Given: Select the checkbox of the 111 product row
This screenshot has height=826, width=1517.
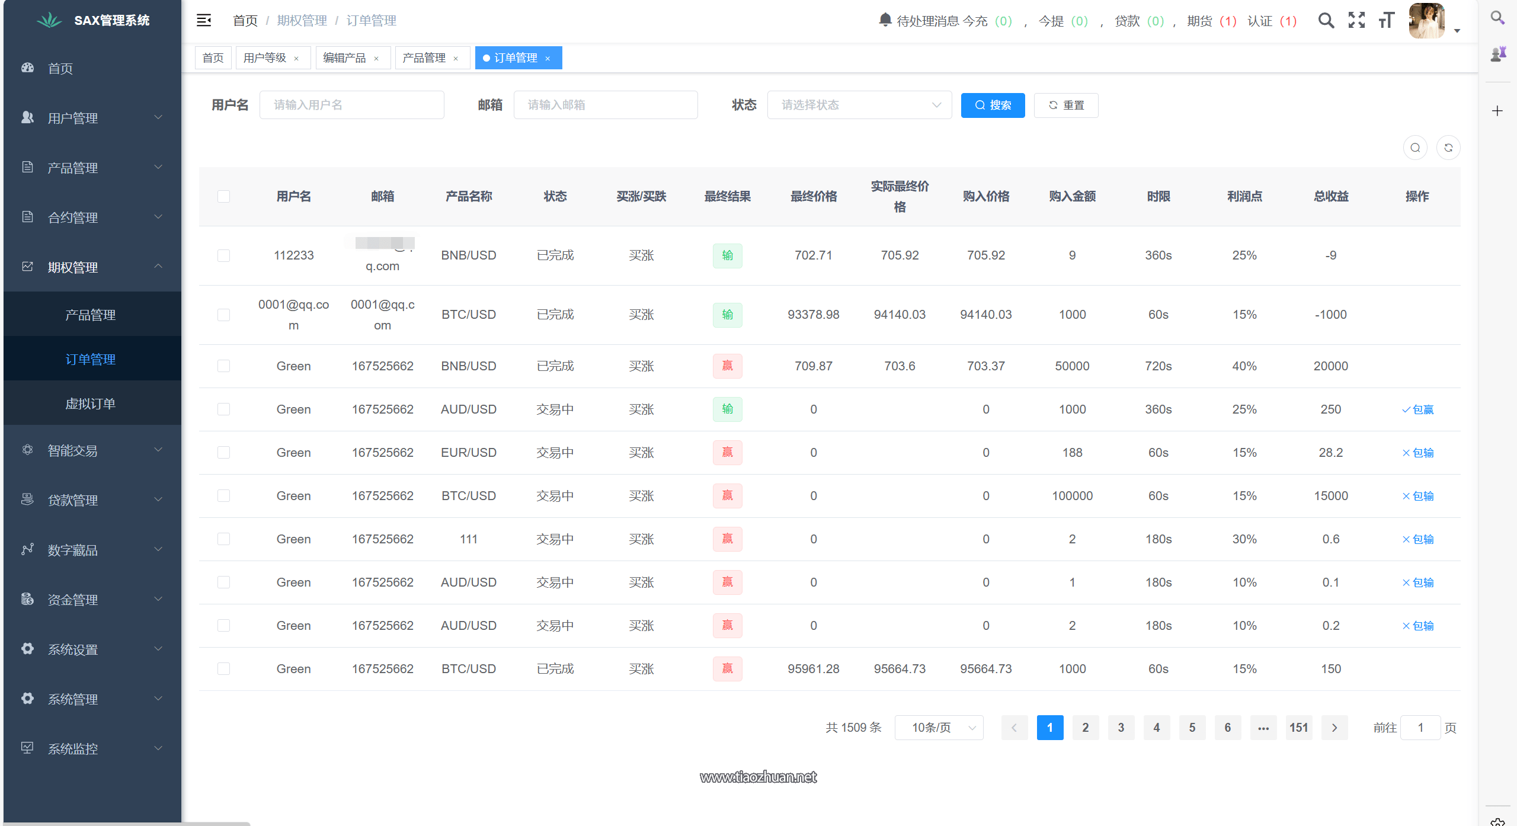Looking at the screenshot, I should pos(223,539).
